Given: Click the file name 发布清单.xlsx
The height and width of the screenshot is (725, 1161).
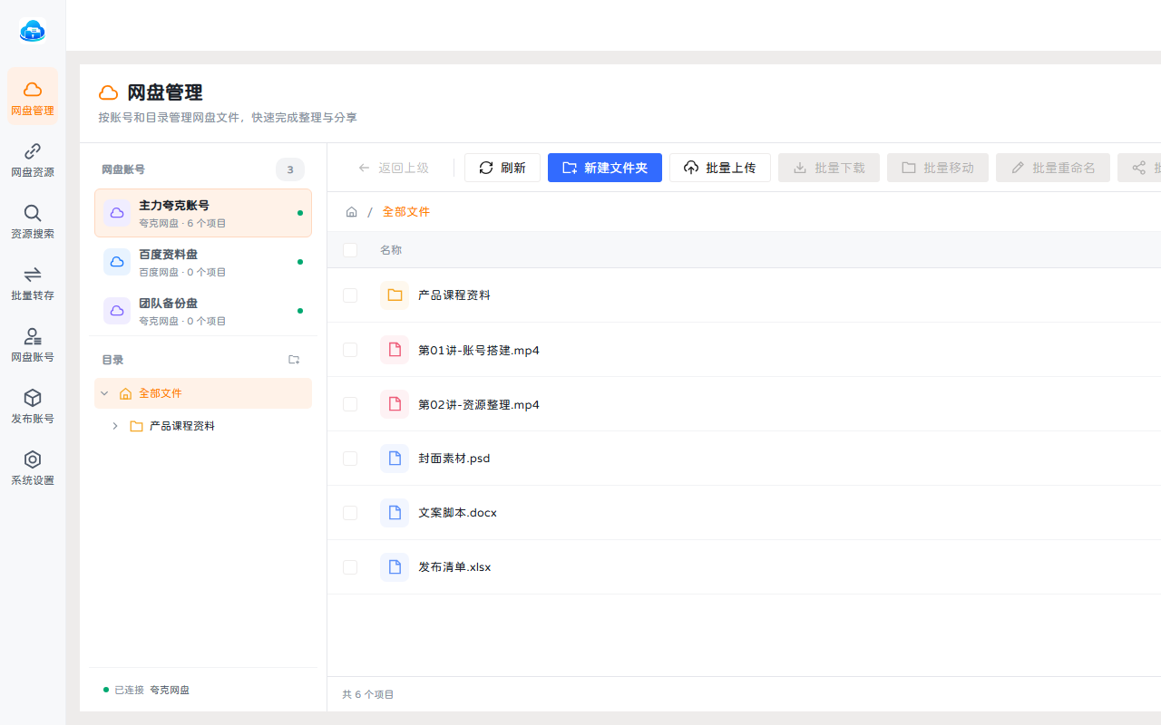Looking at the screenshot, I should pyautogui.click(x=454, y=567).
